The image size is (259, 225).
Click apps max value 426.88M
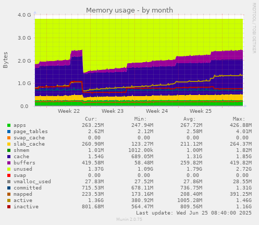pyautogui.click(x=241, y=125)
